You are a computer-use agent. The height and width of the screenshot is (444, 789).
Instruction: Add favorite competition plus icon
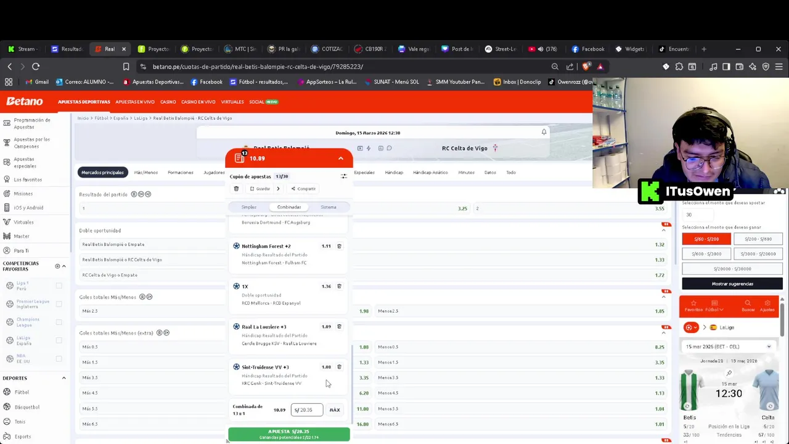pos(57,266)
